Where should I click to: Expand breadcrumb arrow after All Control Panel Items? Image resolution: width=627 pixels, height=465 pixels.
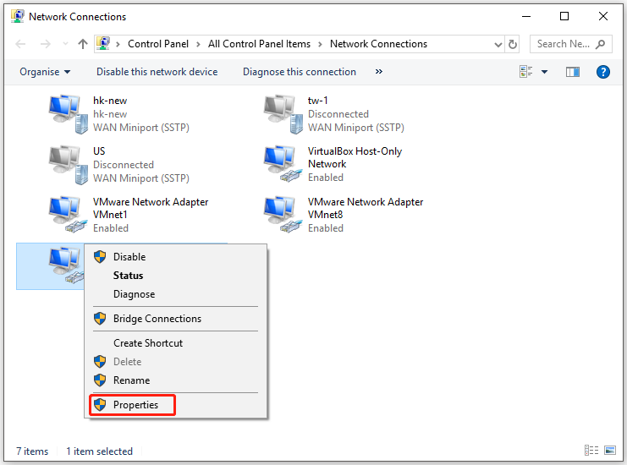click(x=320, y=44)
